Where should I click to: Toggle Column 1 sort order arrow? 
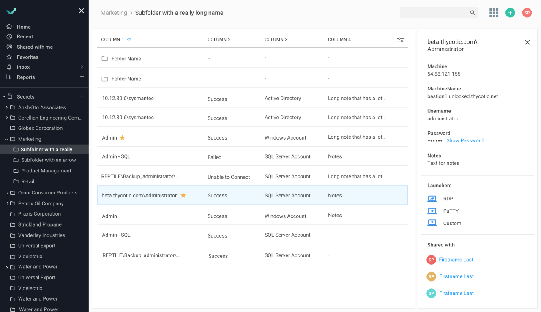129,39
